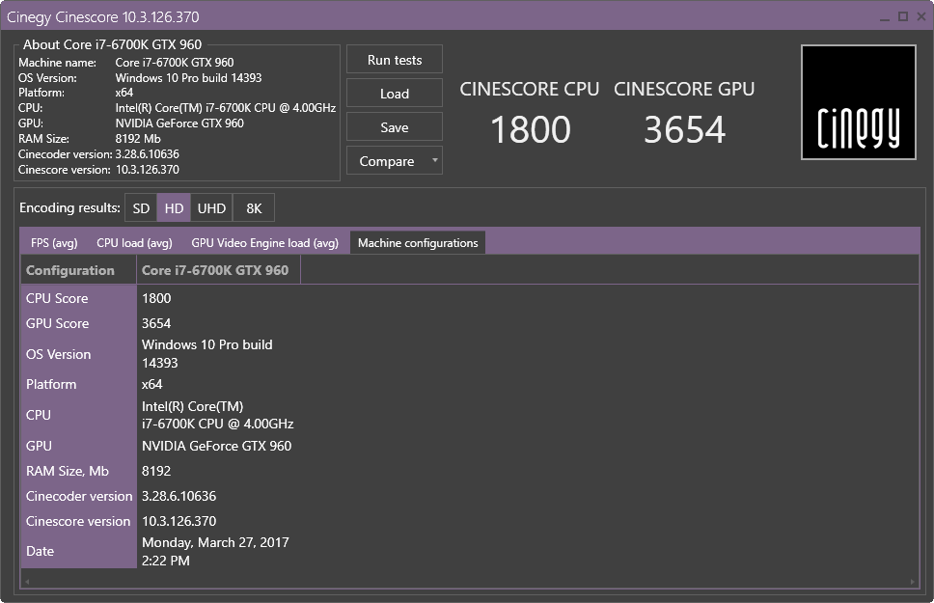This screenshot has height=603, width=934.
Task: Click the OS Version row label in table
Action: tap(58, 354)
